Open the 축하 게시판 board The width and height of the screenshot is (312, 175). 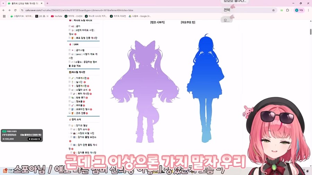click(83, 94)
